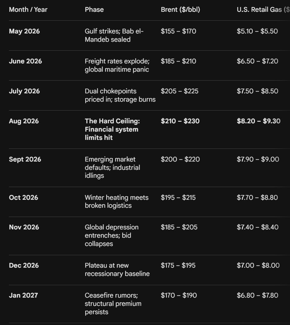
Task: Select the Aug 2026 row label
Action: point(24,121)
